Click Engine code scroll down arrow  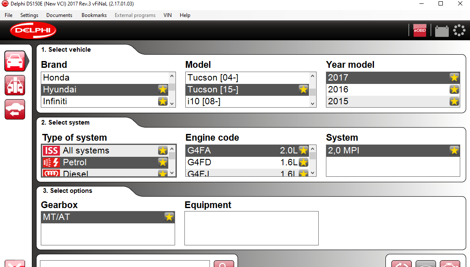(x=313, y=172)
